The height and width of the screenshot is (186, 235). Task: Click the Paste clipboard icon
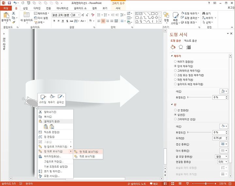tap(6, 16)
